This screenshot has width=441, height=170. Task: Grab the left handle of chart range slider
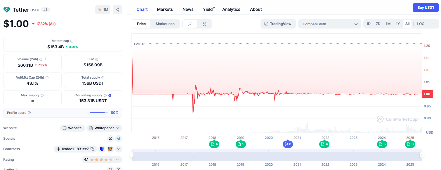point(132,155)
